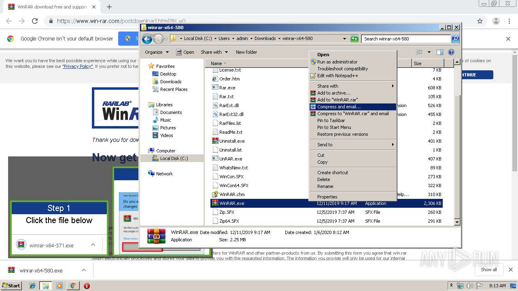Open the Share with toolbar dropdown
The height and width of the screenshot is (291, 518).
[214, 52]
